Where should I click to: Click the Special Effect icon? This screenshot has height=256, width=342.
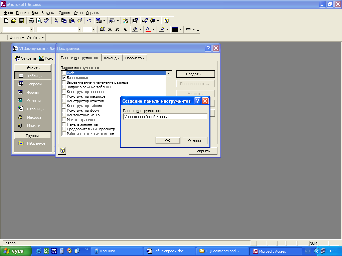point(188,29)
